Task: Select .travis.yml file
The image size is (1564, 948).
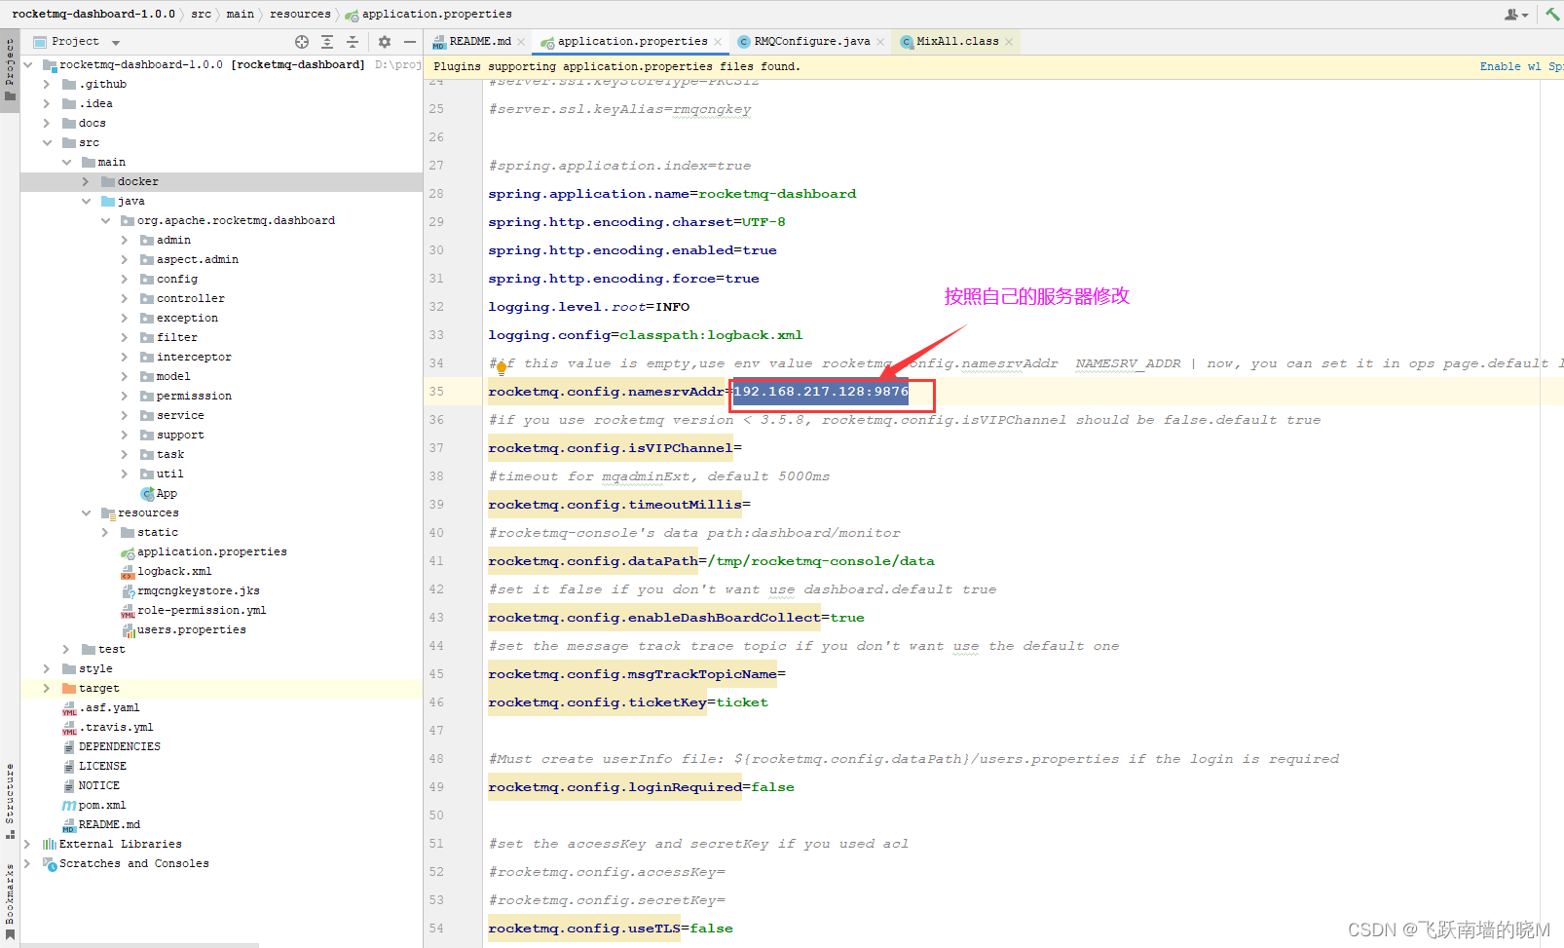Action: point(116,728)
